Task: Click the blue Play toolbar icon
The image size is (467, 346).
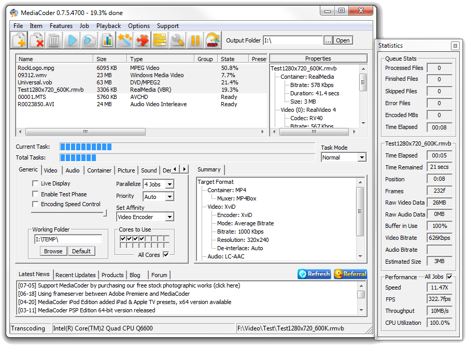Action: coord(72,40)
